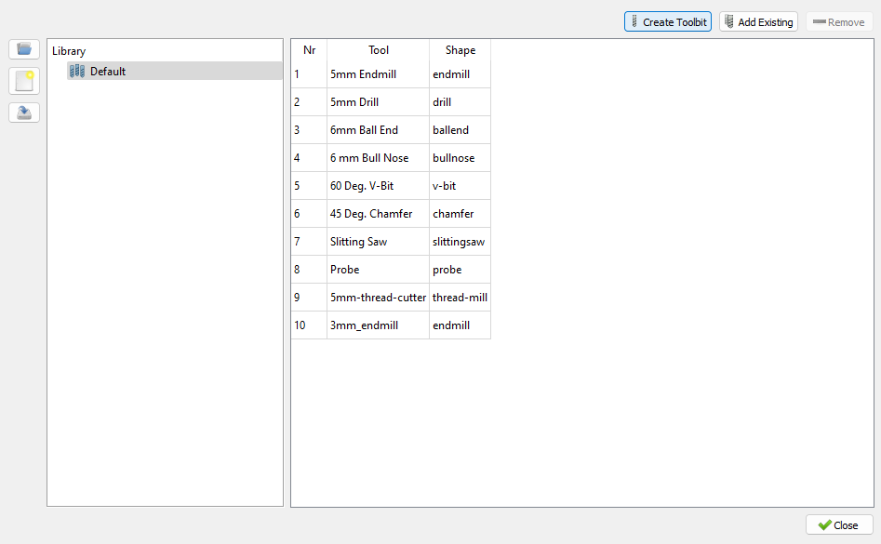Viewport: 881px width, 544px height.
Task: Sort by the Tool column header
Action: 378,50
